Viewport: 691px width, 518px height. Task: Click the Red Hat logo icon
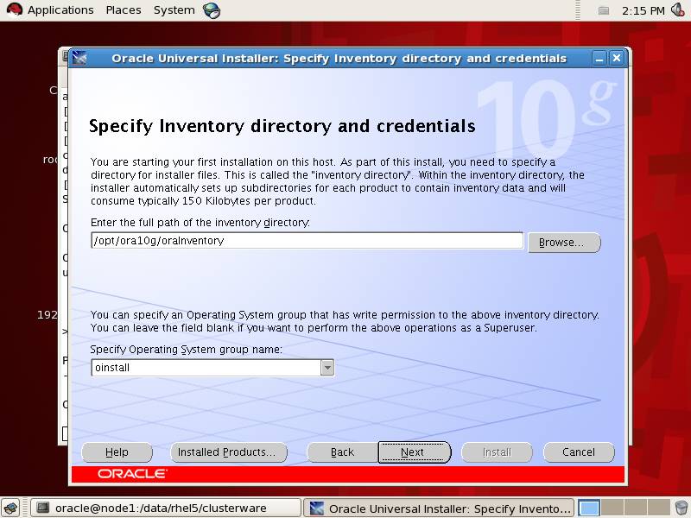click(x=15, y=9)
